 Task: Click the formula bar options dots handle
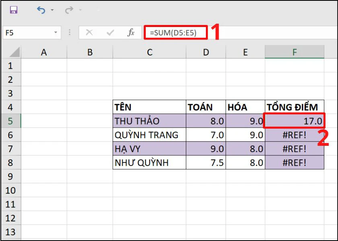click(69, 33)
